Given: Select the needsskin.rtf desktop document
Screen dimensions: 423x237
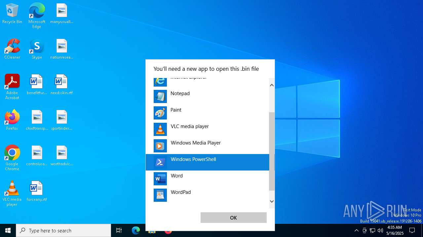Looking at the screenshot, I should (x=62, y=85).
